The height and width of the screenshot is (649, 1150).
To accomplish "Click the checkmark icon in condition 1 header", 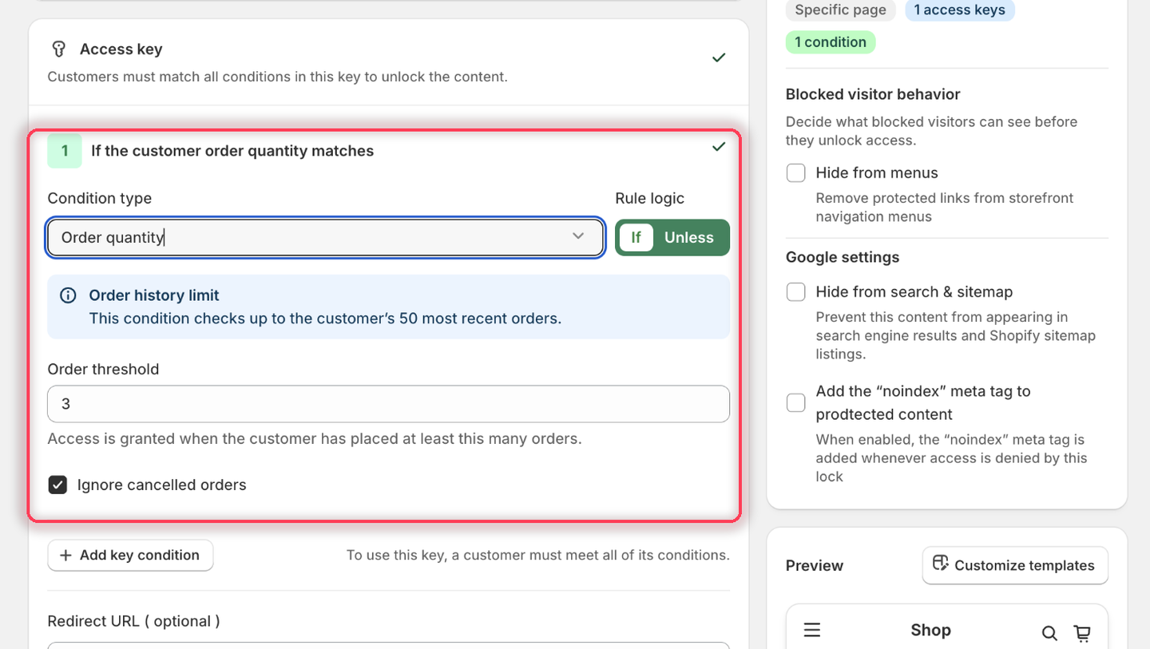I will [719, 146].
